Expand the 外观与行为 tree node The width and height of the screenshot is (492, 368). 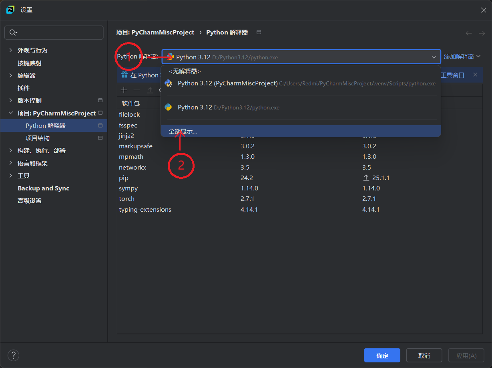tap(10, 50)
